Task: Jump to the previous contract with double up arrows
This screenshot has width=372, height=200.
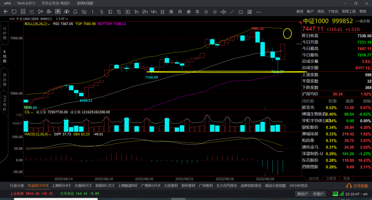Action: 206,12
